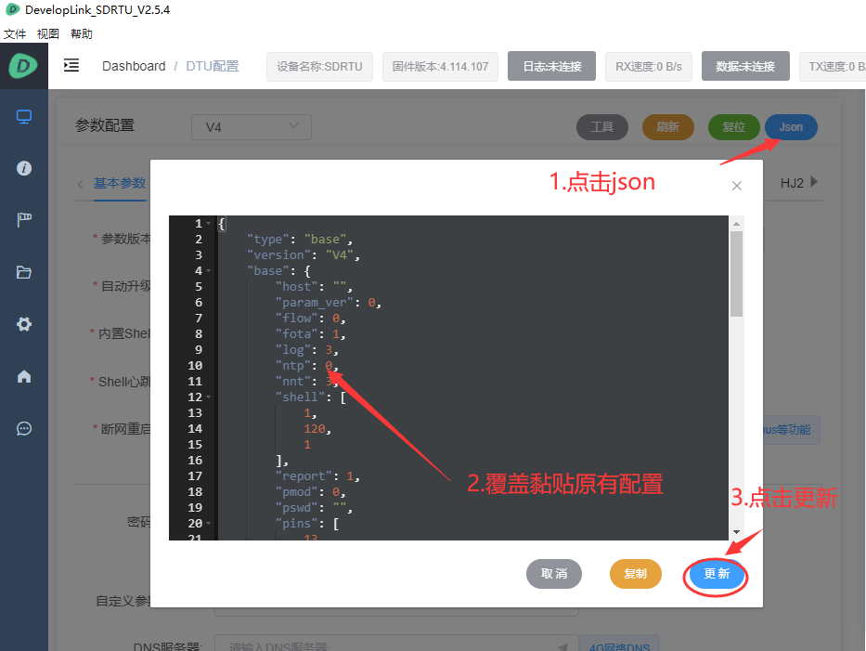Screen dimensions: 866x651
Task: Switch to the 基本参数 tab
Action: click(120, 183)
